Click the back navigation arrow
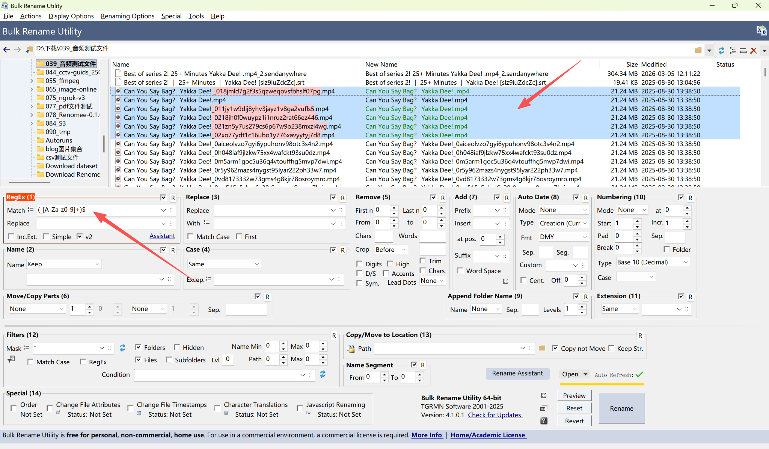The height and width of the screenshot is (449, 769). pos(6,50)
